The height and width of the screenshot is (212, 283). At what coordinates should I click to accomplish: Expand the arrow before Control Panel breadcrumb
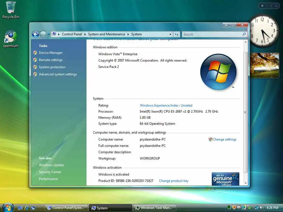point(59,34)
